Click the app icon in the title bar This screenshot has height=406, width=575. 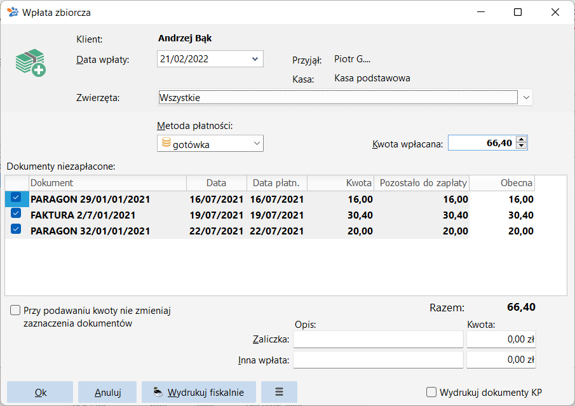coord(13,12)
